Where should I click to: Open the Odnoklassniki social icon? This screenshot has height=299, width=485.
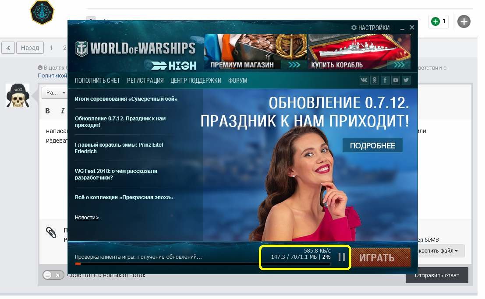pyautogui.click(x=375, y=80)
